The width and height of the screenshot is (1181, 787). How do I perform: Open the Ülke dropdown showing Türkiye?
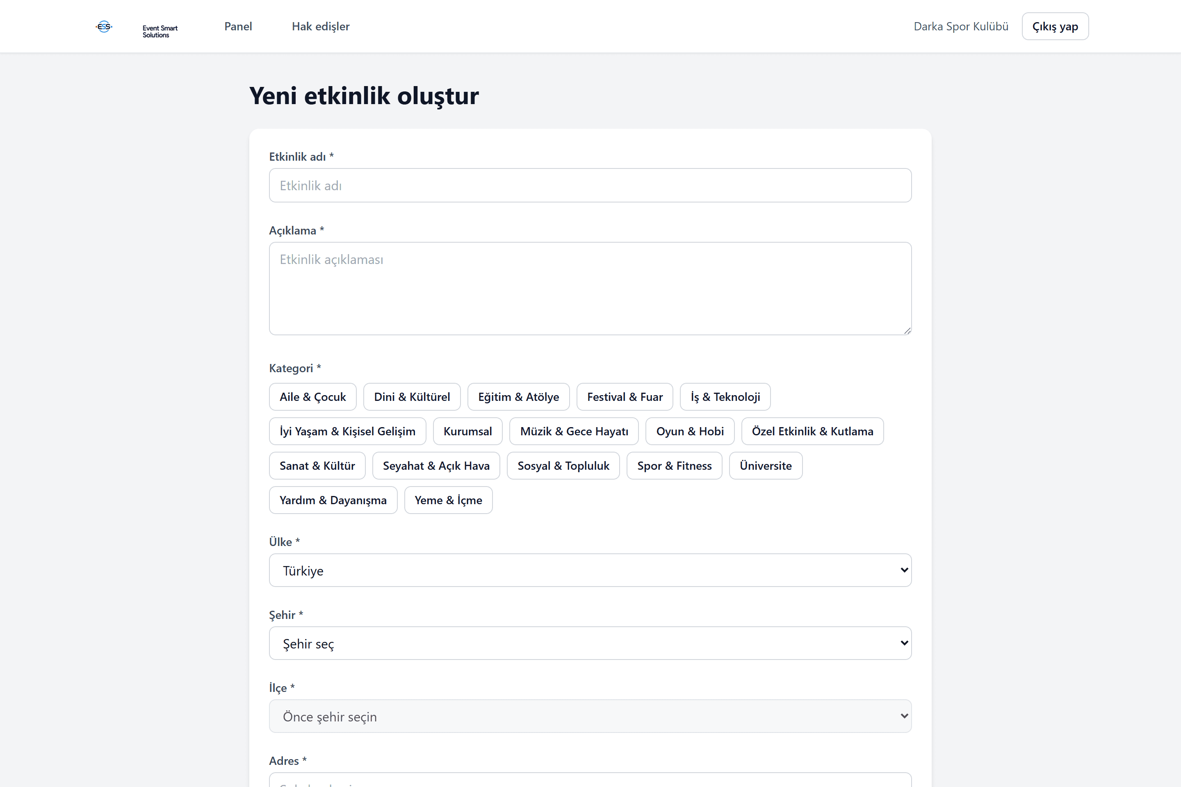(590, 570)
